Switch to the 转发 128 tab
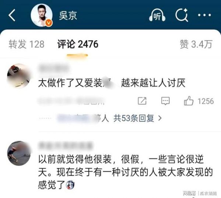 click(27, 44)
